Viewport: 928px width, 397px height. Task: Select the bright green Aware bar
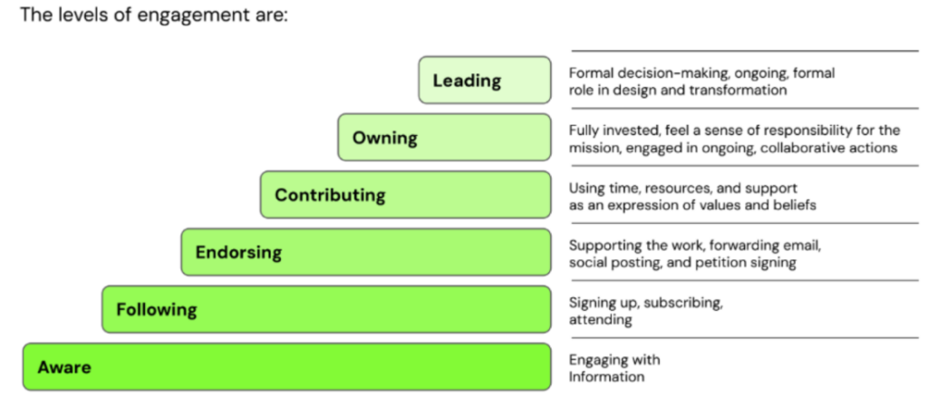coord(286,367)
